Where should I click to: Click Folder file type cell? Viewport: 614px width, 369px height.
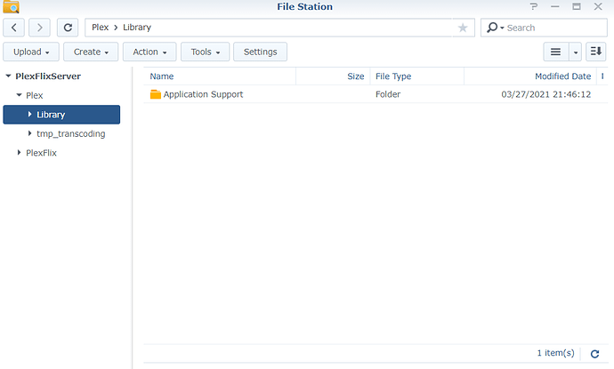coord(388,94)
